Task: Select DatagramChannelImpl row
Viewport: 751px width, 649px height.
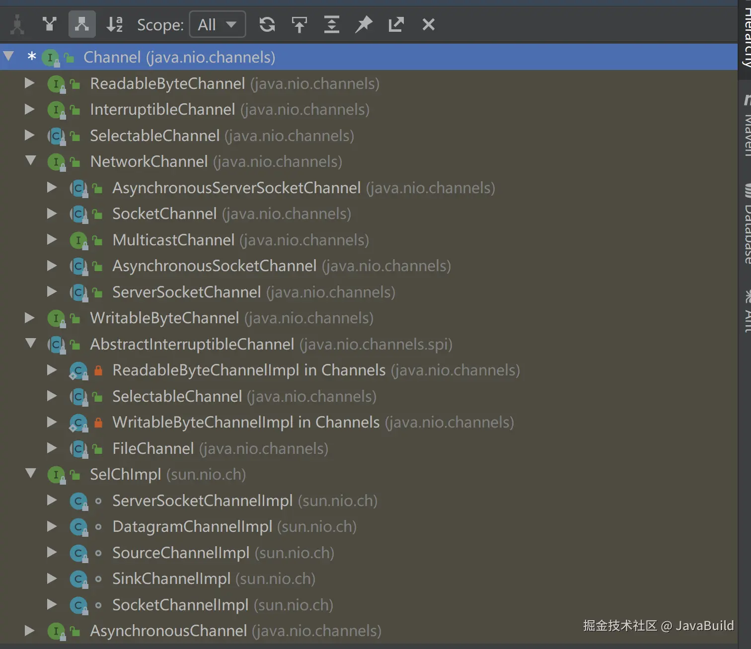Action: 369,526
